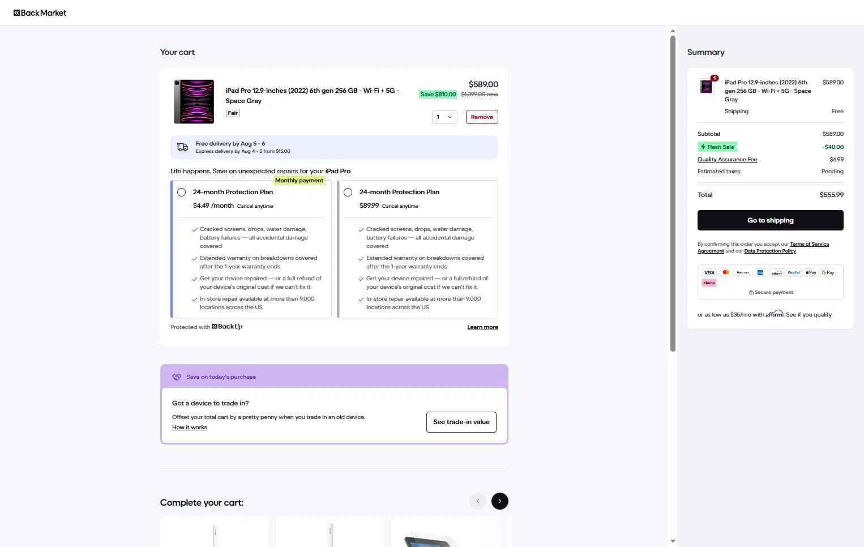Click the Affirm logo in the financing line
Screen dimensions: 864x547
pyautogui.click(x=775, y=314)
